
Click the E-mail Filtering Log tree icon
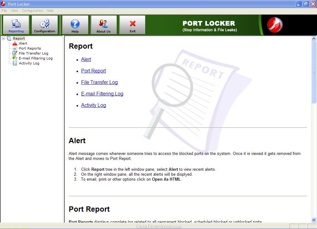tap(15, 58)
